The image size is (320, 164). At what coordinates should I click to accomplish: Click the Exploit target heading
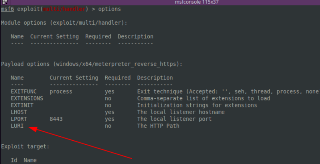tap(25, 146)
